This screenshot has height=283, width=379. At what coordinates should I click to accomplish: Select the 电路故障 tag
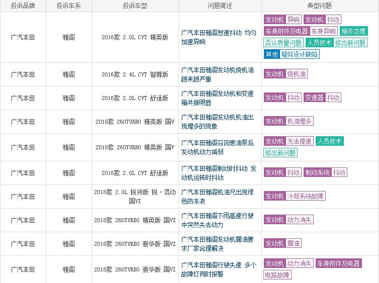[277, 275]
